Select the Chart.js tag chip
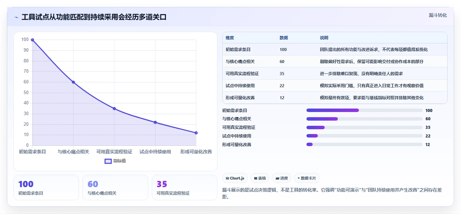 pos(235,178)
